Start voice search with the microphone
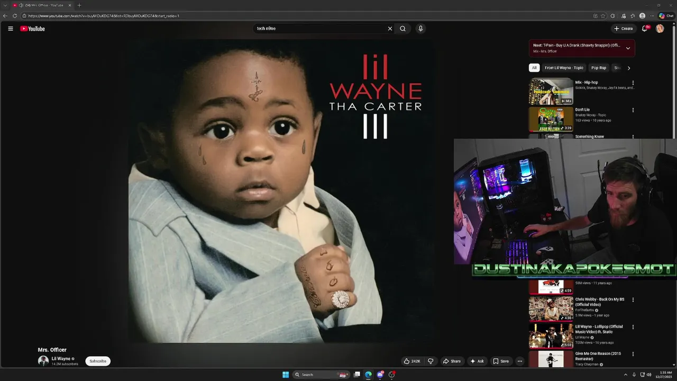677x381 pixels. (420, 29)
